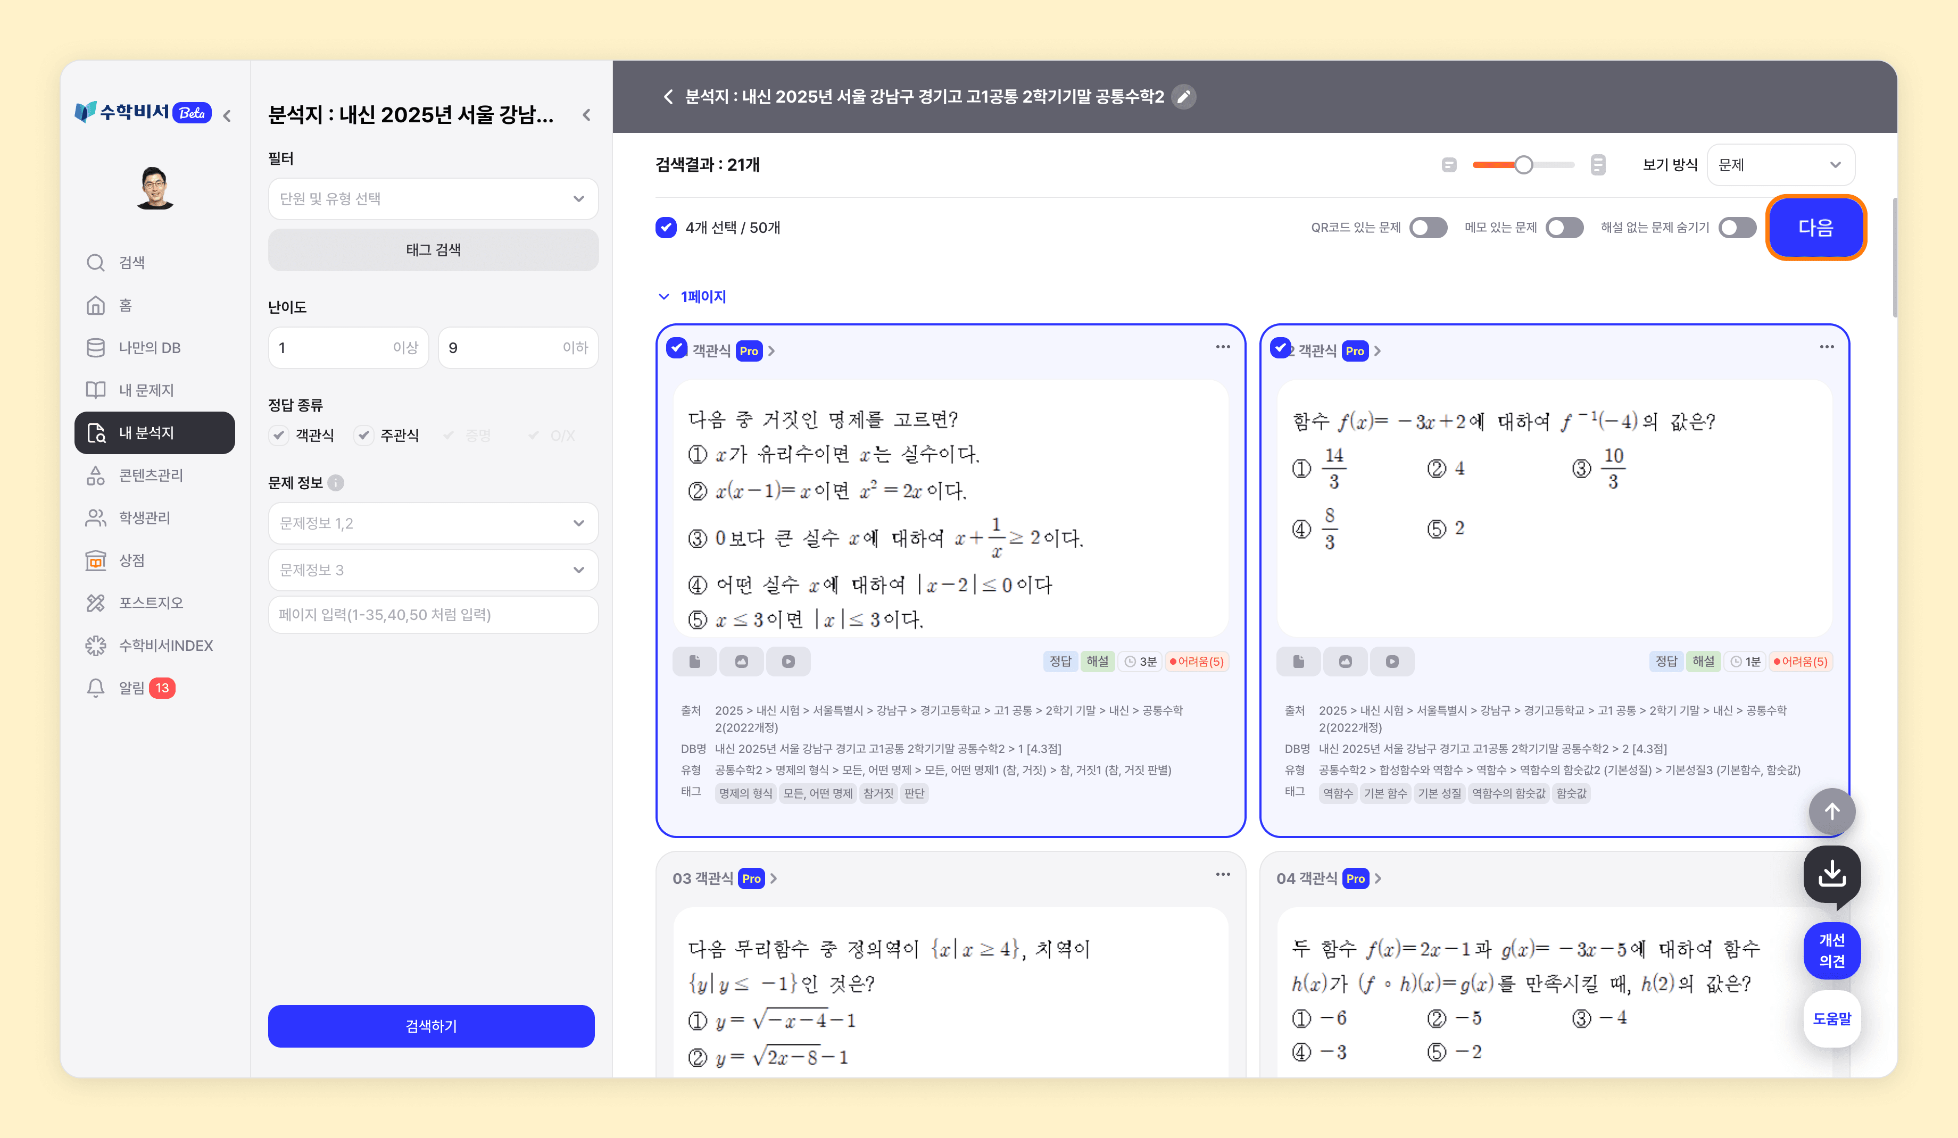
Task: Open the more options menu on problem 1
Action: pos(1223,346)
